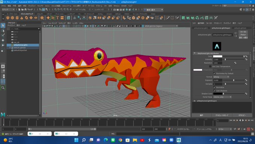Open the FX shelf tab
Image resolution: width=255 pixels, height=144 pixels.
[79, 14]
